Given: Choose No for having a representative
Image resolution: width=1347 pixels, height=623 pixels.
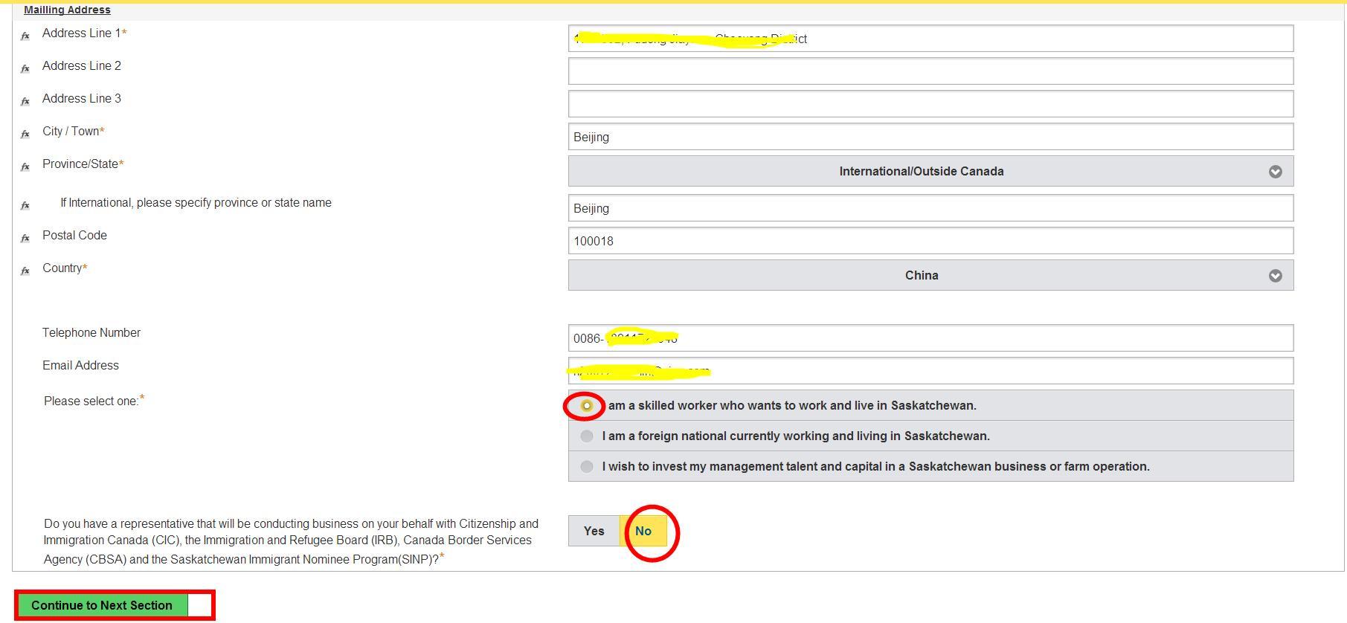Looking at the screenshot, I should [x=643, y=531].
